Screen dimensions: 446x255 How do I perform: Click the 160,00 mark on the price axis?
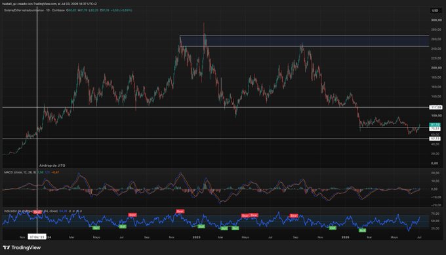click(436, 87)
